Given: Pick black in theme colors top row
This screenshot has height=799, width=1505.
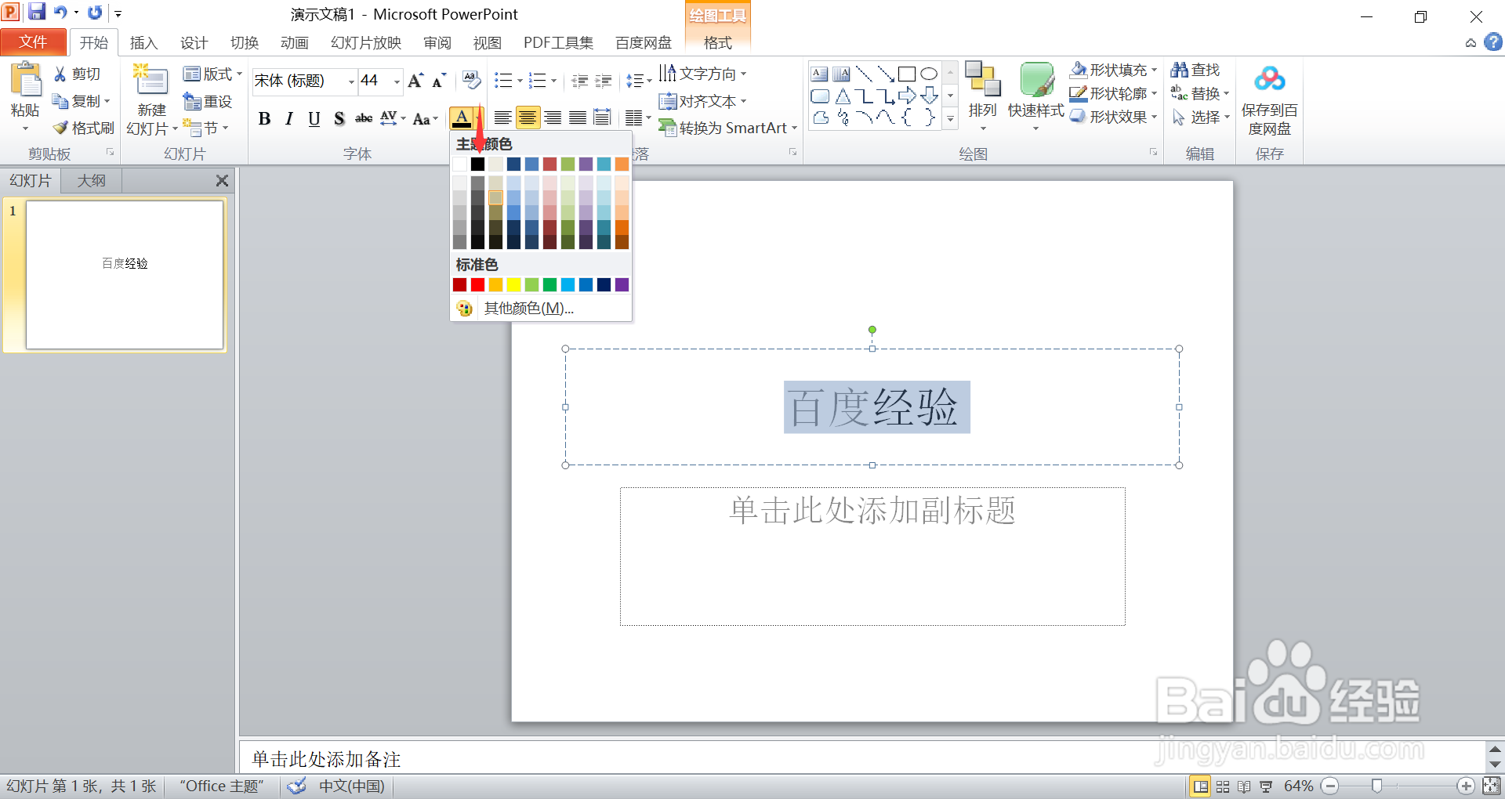Looking at the screenshot, I should point(477,164).
